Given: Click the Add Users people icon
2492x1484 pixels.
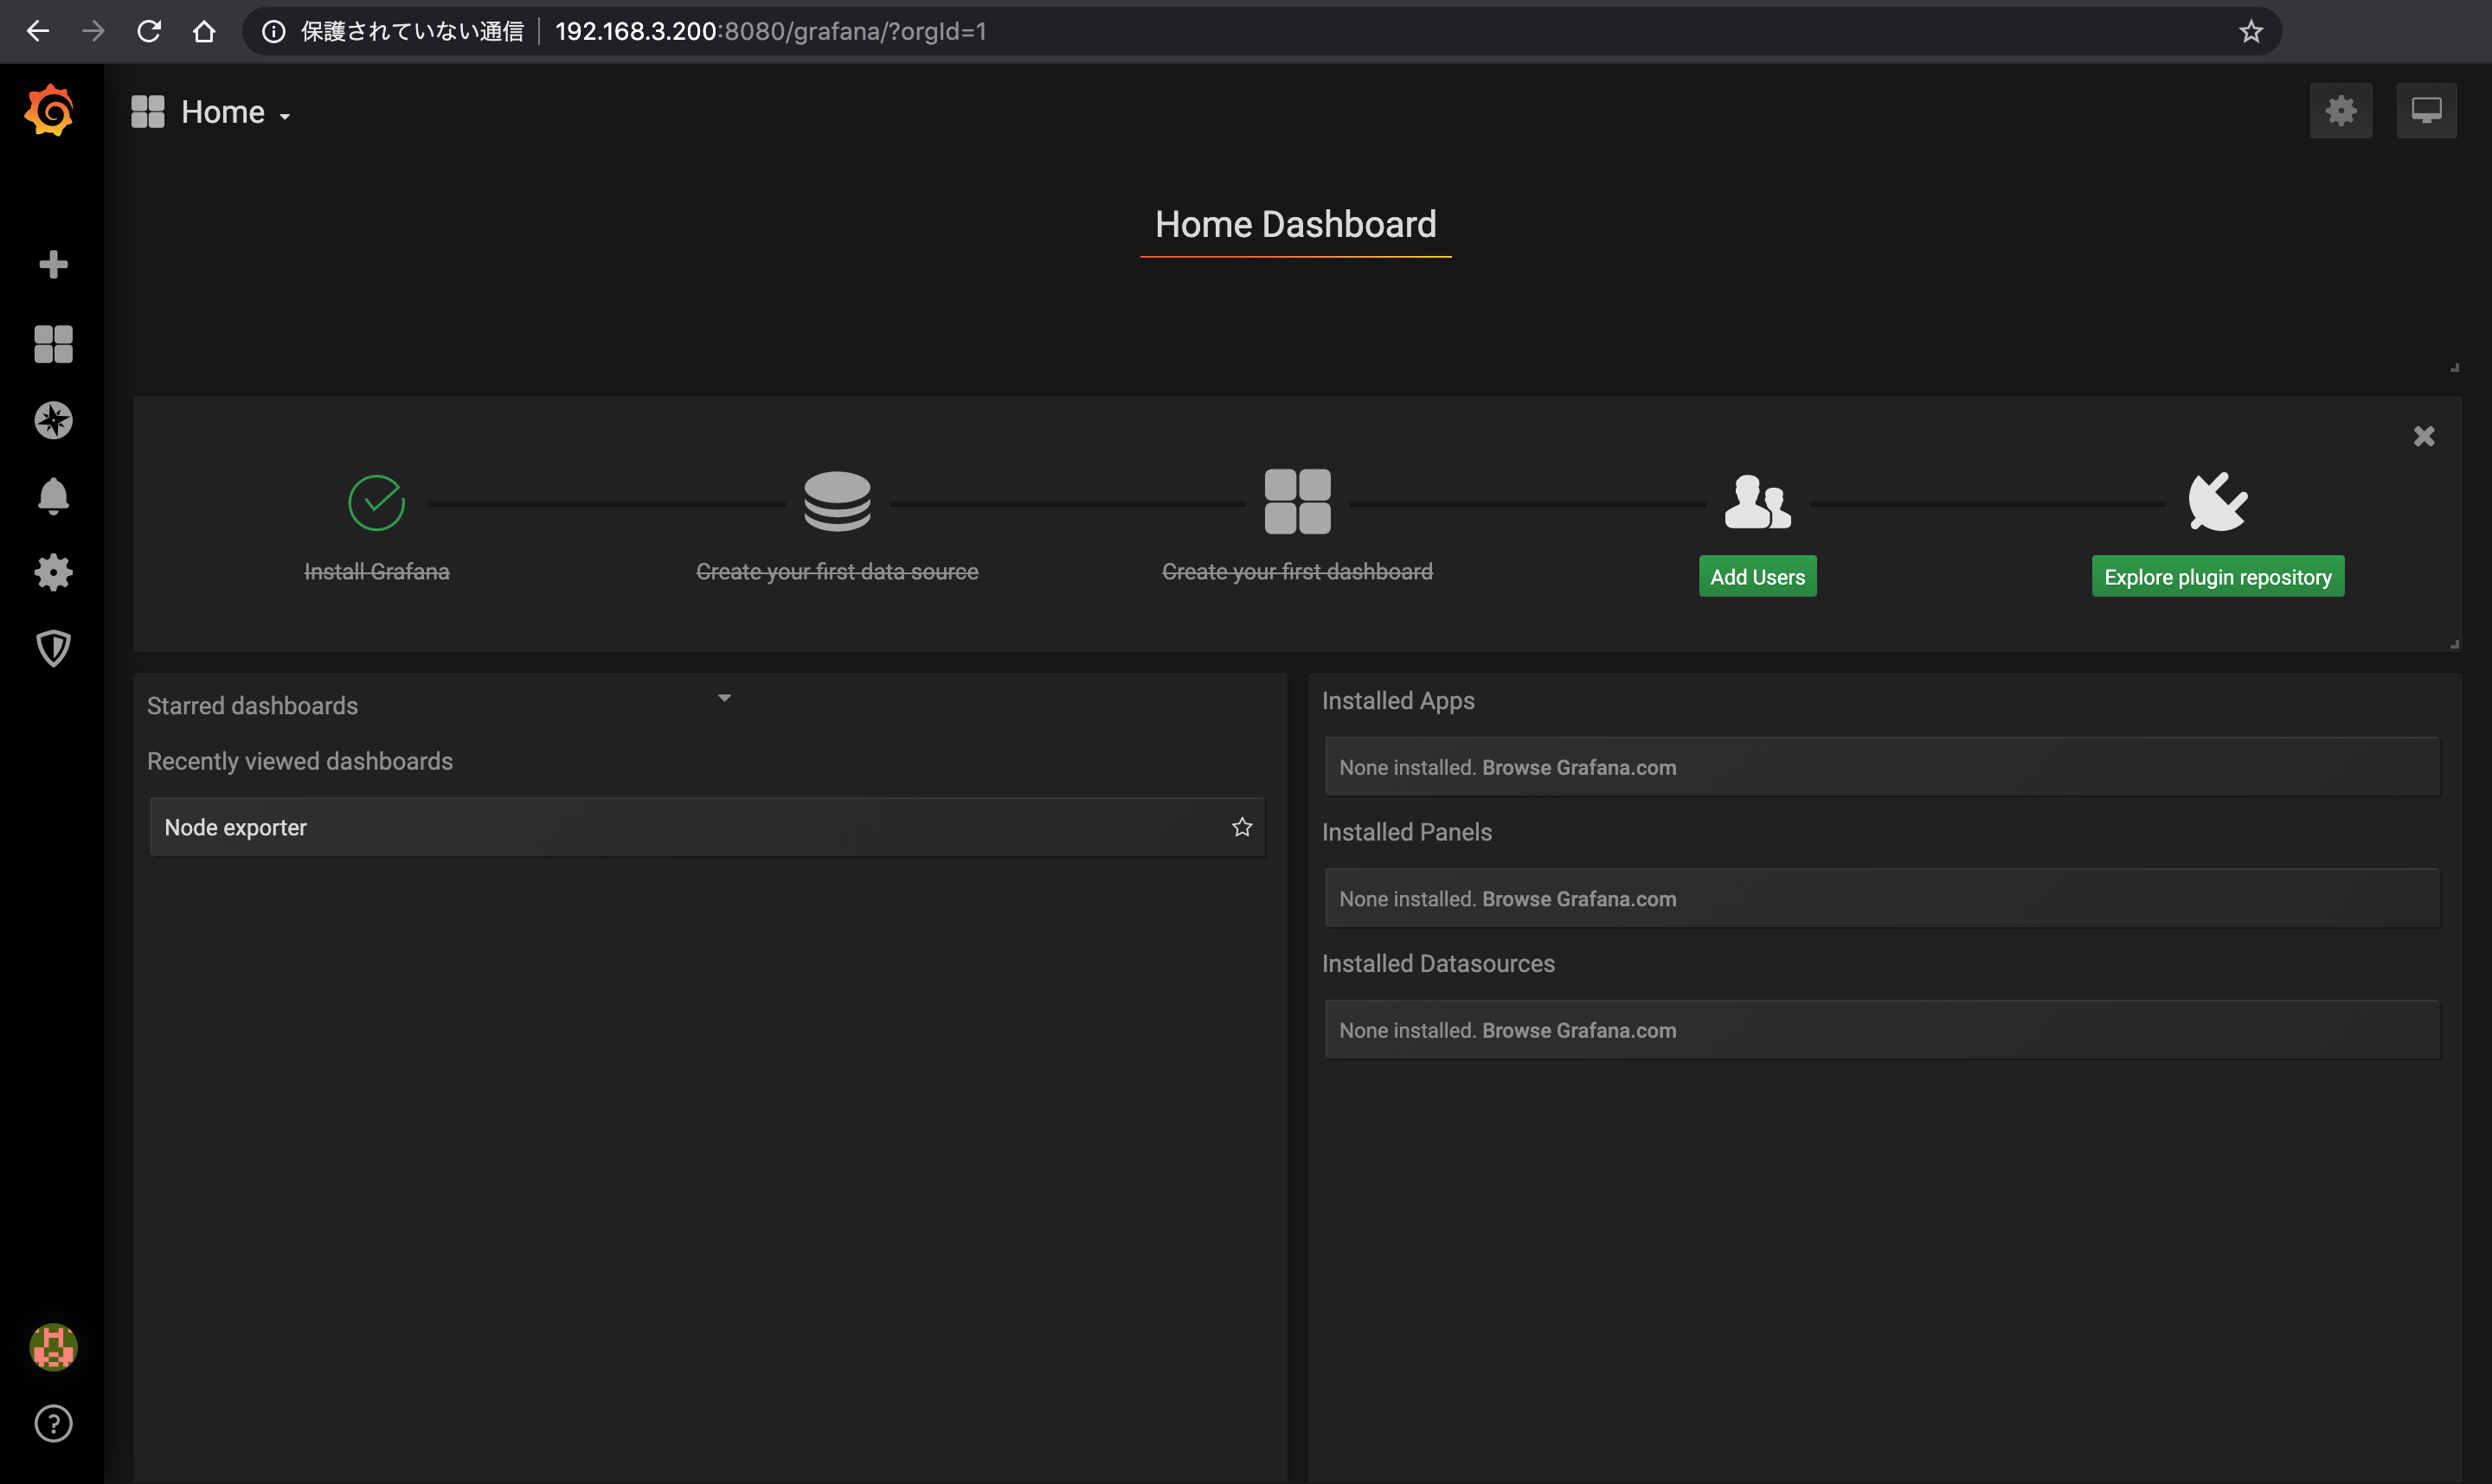Looking at the screenshot, I should (x=1757, y=501).
